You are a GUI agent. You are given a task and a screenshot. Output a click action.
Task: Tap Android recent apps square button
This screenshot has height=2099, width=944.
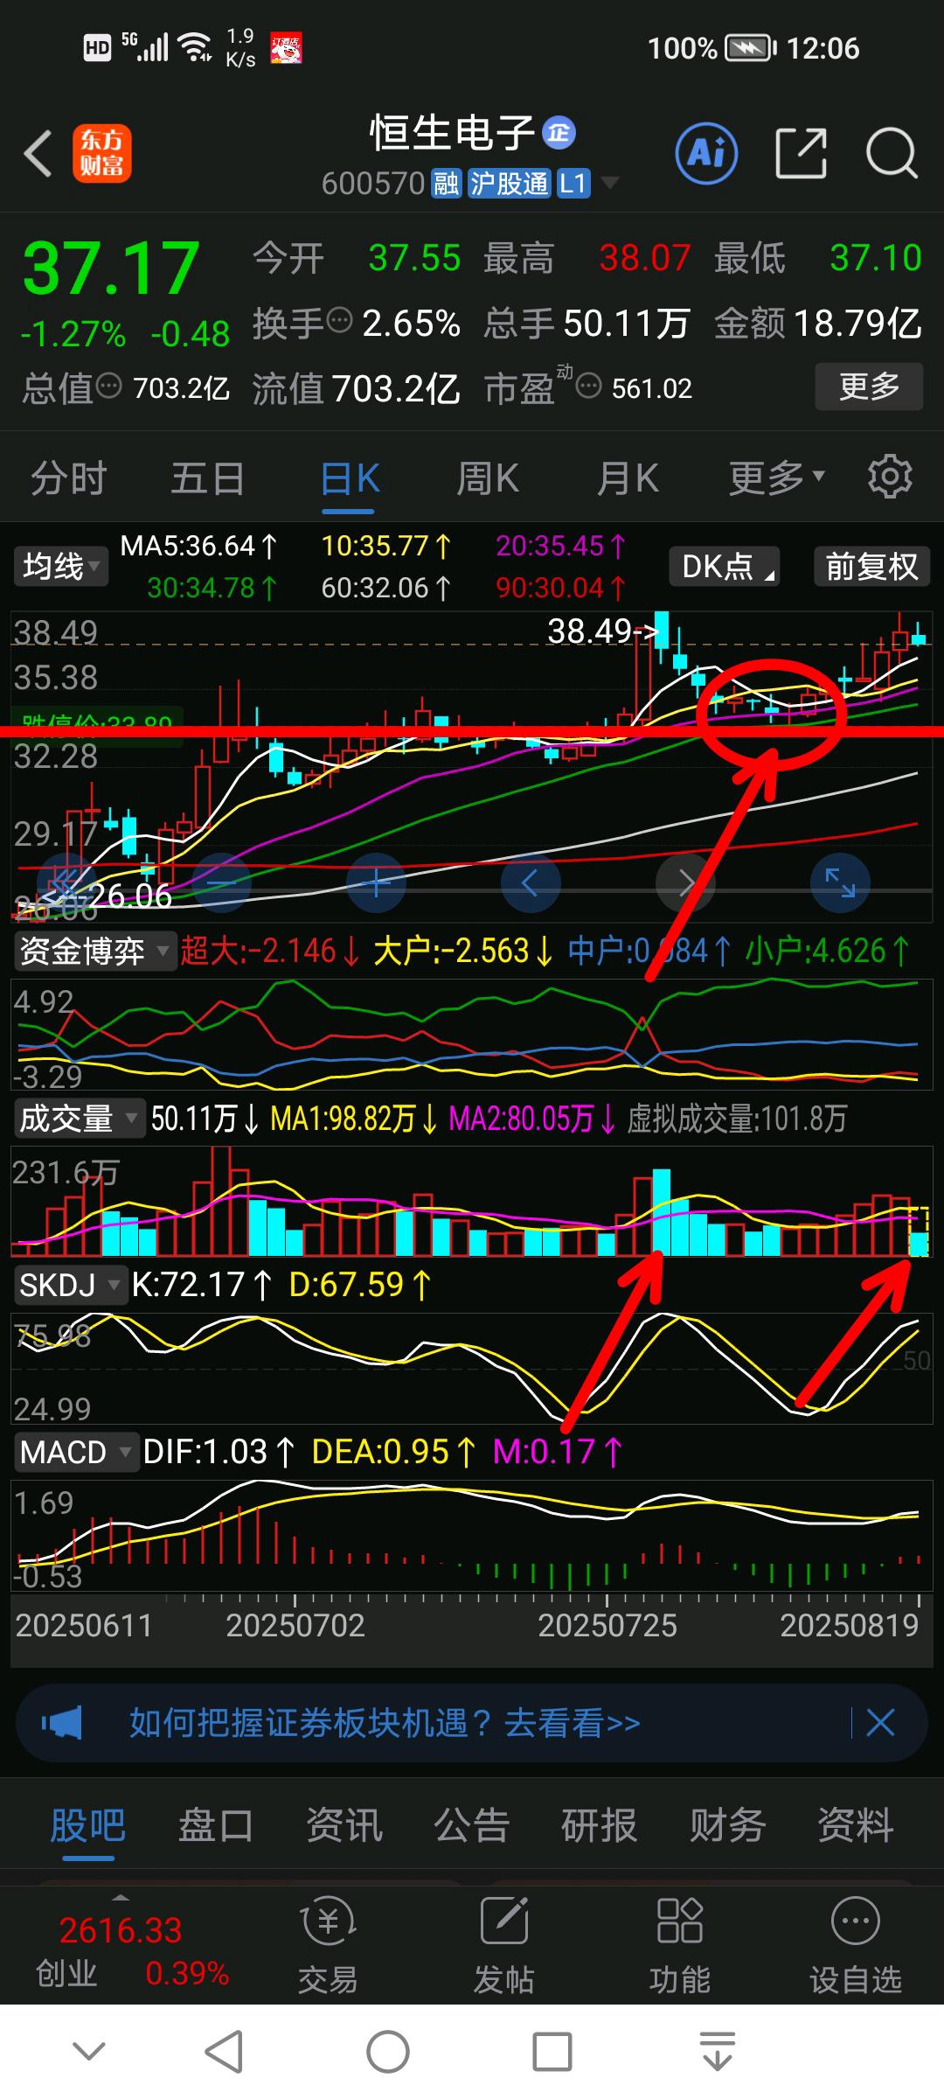(x=552, y=2051)
